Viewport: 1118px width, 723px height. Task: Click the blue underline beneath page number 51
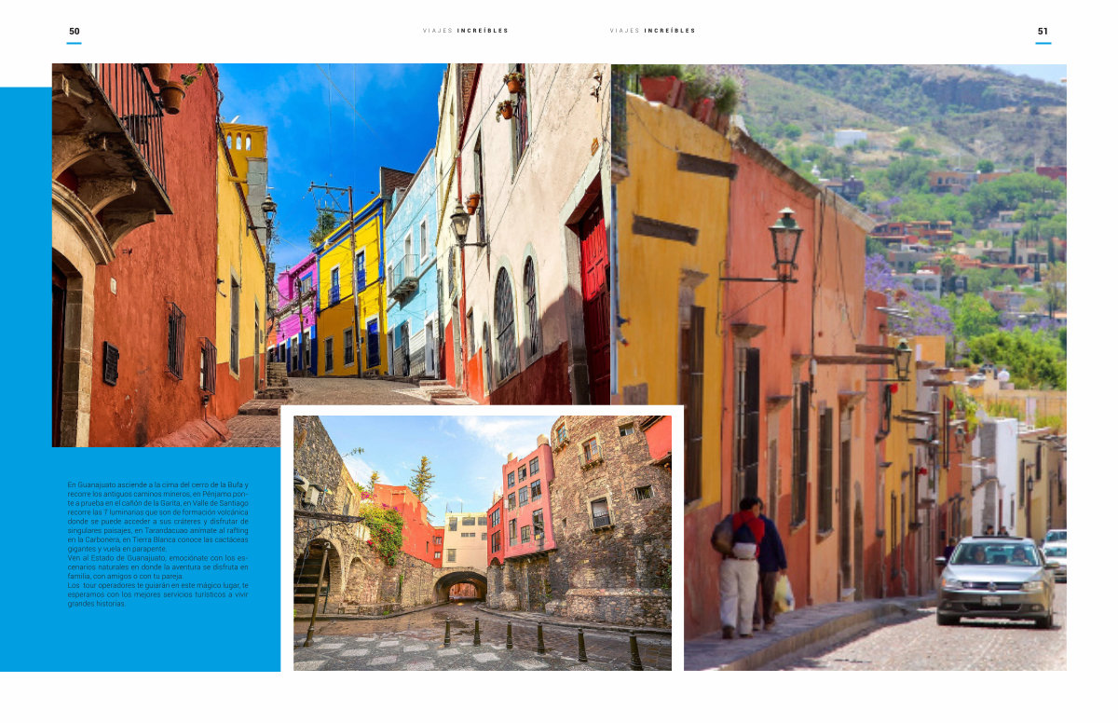[x=1043, y=43]
